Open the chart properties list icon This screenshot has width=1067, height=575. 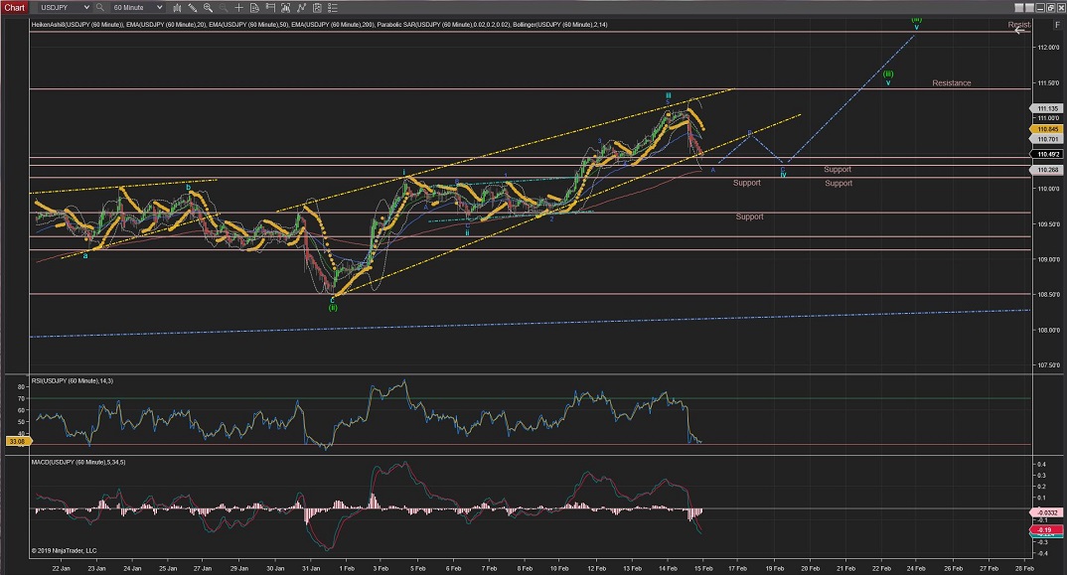(332, 7)
